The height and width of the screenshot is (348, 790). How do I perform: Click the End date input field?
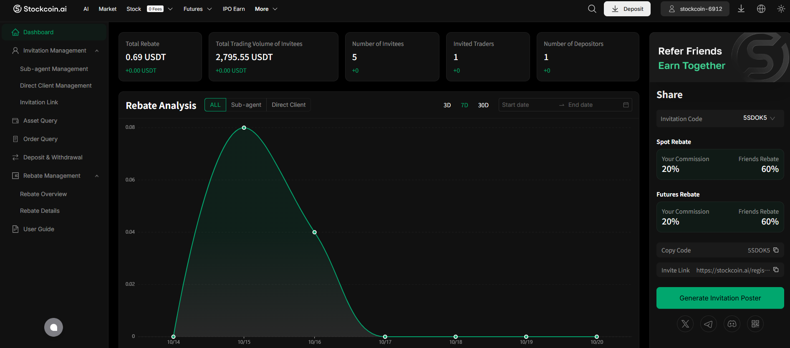tap(593, 105)
